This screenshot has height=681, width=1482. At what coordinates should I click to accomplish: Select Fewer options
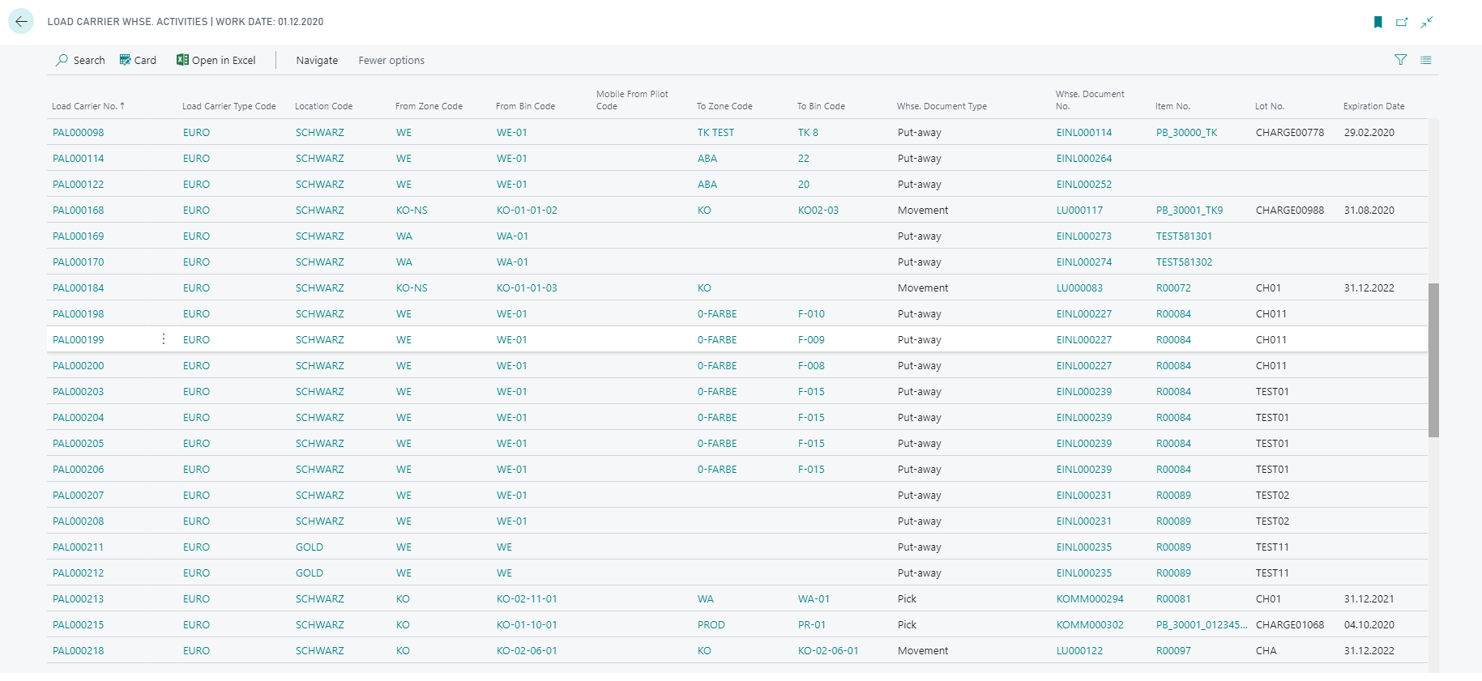coord(391,60)
